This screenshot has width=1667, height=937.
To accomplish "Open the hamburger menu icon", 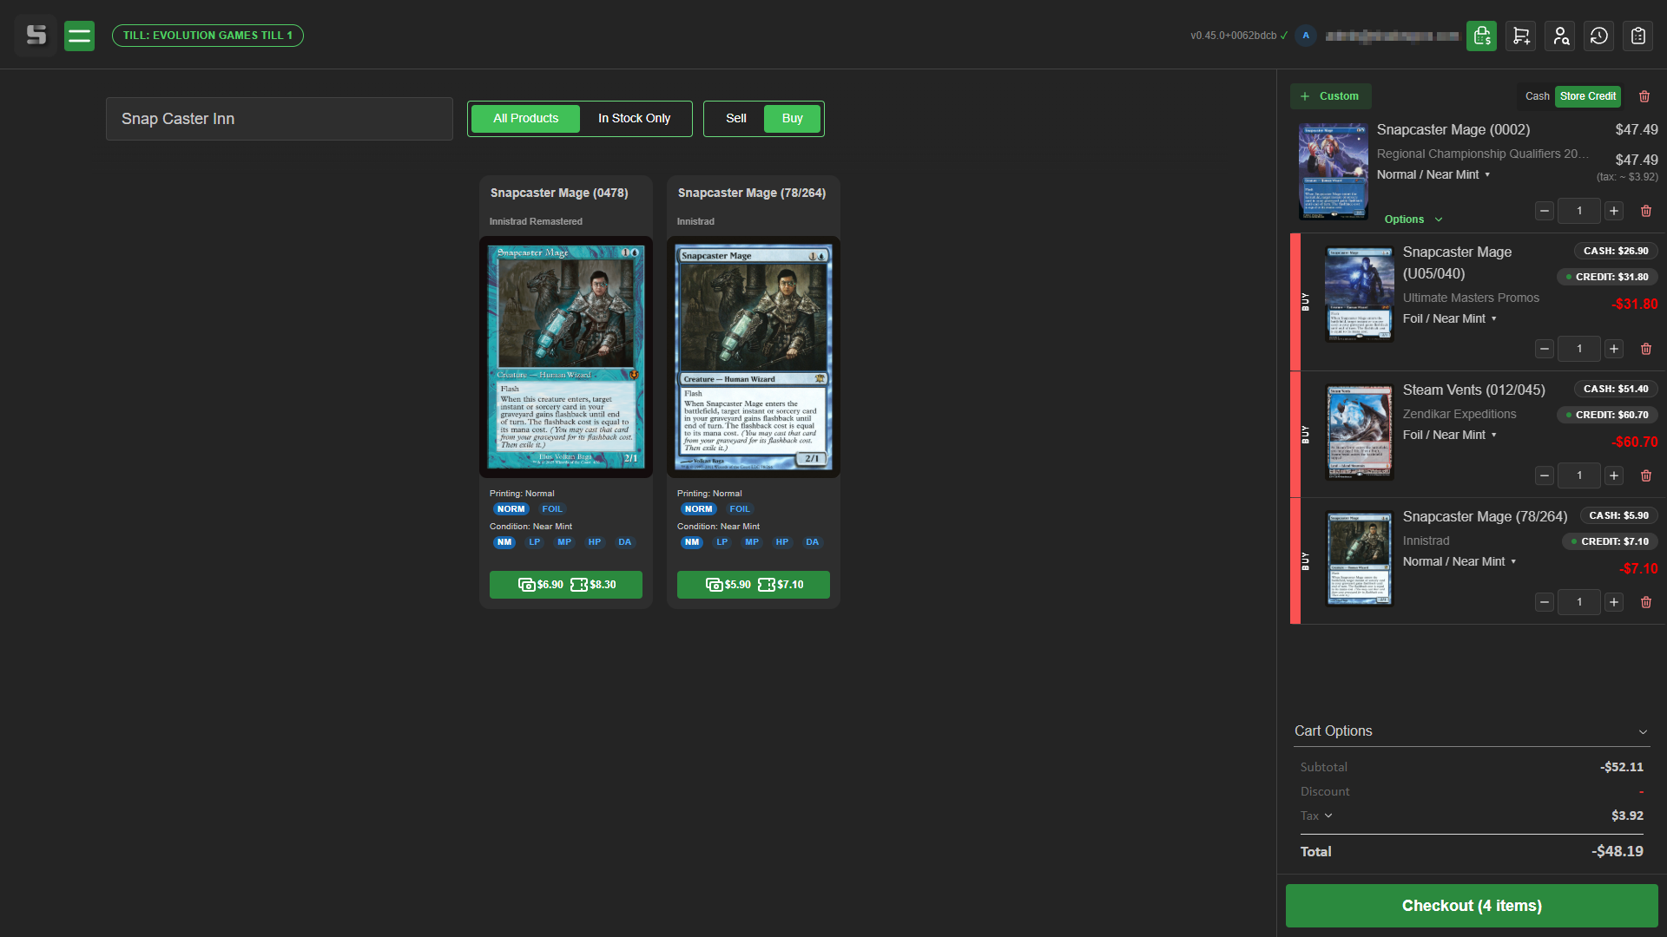I will 79,36.
